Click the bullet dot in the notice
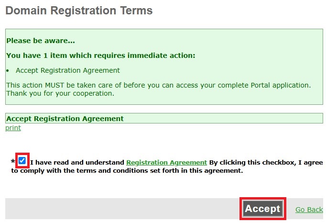 click(x=8, y=71)
